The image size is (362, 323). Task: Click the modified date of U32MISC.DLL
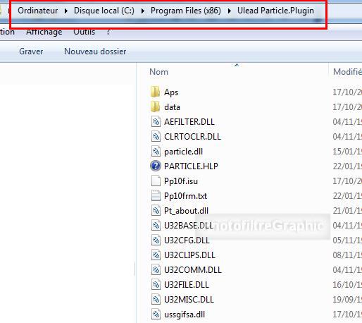coord(347,300)
